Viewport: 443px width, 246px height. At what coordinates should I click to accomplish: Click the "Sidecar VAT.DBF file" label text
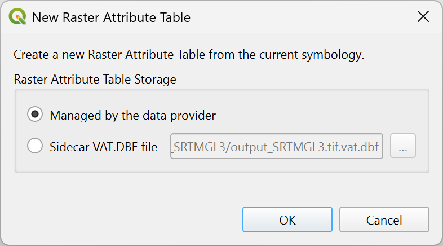point(103,147)
